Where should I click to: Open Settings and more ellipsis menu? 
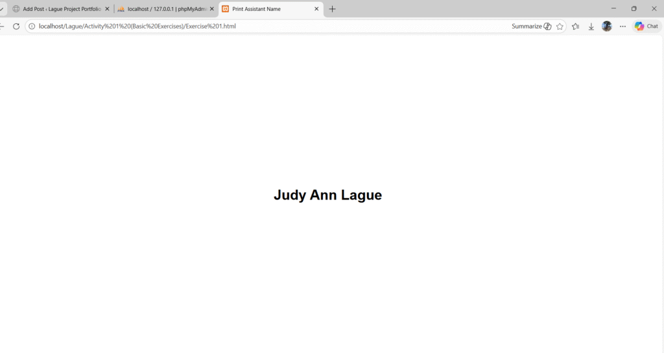pos(623,27)
